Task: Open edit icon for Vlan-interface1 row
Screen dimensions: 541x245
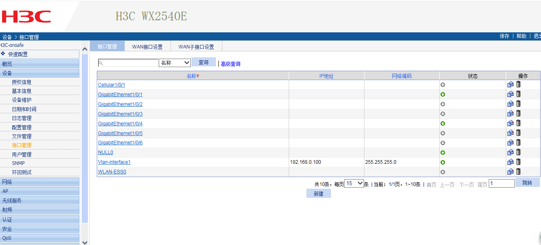Action: click(x=510, y=162)
